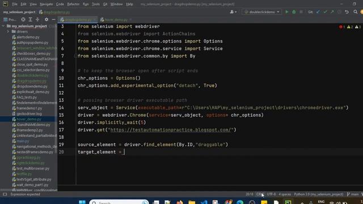The height and width of the screenshot is (204, 363).
Task: Open the Run menu
Action: pos(86,4)
